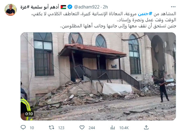Open the @adham922 handle link
Image resolution: width=181 pixels, height=134 pixels.
tap(87, 7)
